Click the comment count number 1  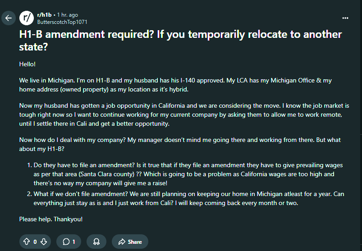(73, 242)
